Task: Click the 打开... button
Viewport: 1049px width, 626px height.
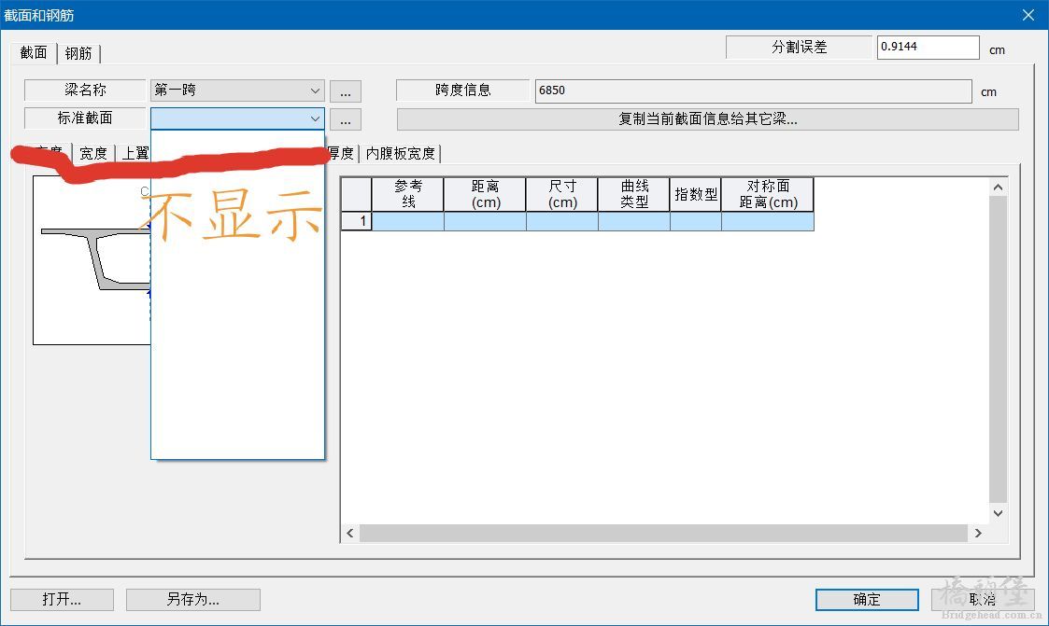Action: tap(63, 599)
